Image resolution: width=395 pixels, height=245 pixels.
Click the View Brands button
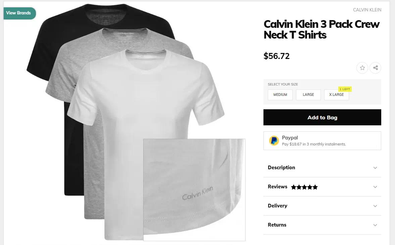18,13
